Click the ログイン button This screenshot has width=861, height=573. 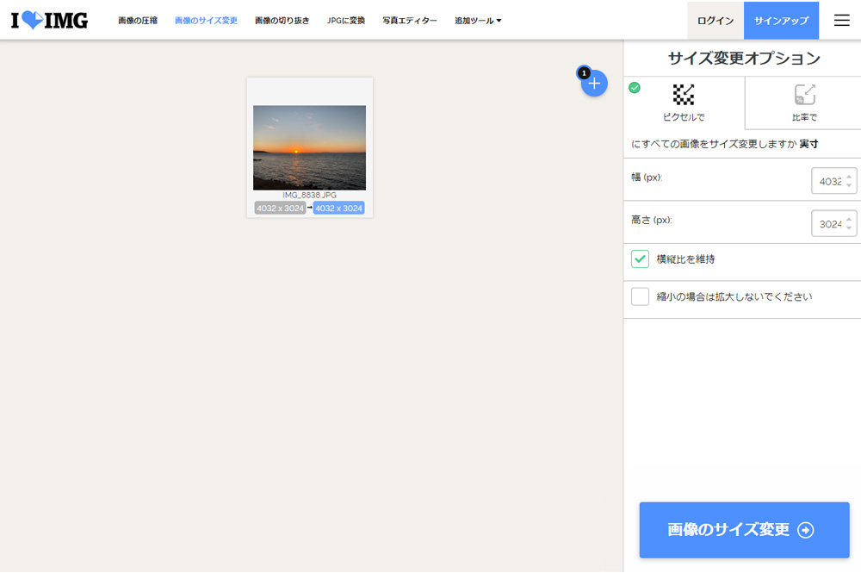coord(715,21)
